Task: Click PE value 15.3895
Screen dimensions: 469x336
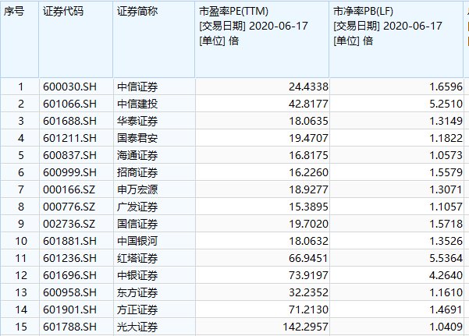Action: click(308, 207)
